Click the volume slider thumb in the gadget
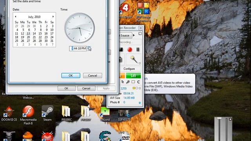This screenshot has height=141, width=251. click(219, 118)
